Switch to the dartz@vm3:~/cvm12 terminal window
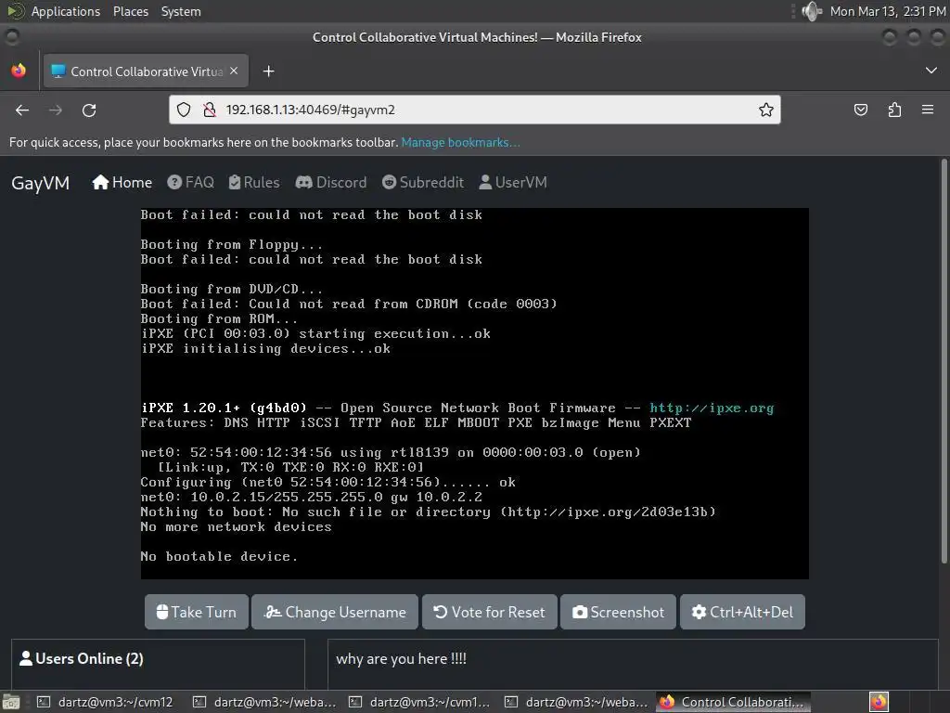This screenshot has height=713, width=950. 105,702
